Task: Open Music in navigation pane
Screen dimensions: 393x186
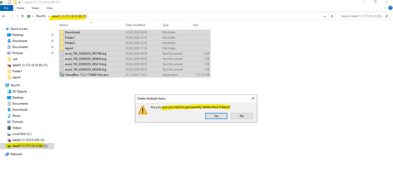Action: [x=17, y=116]
